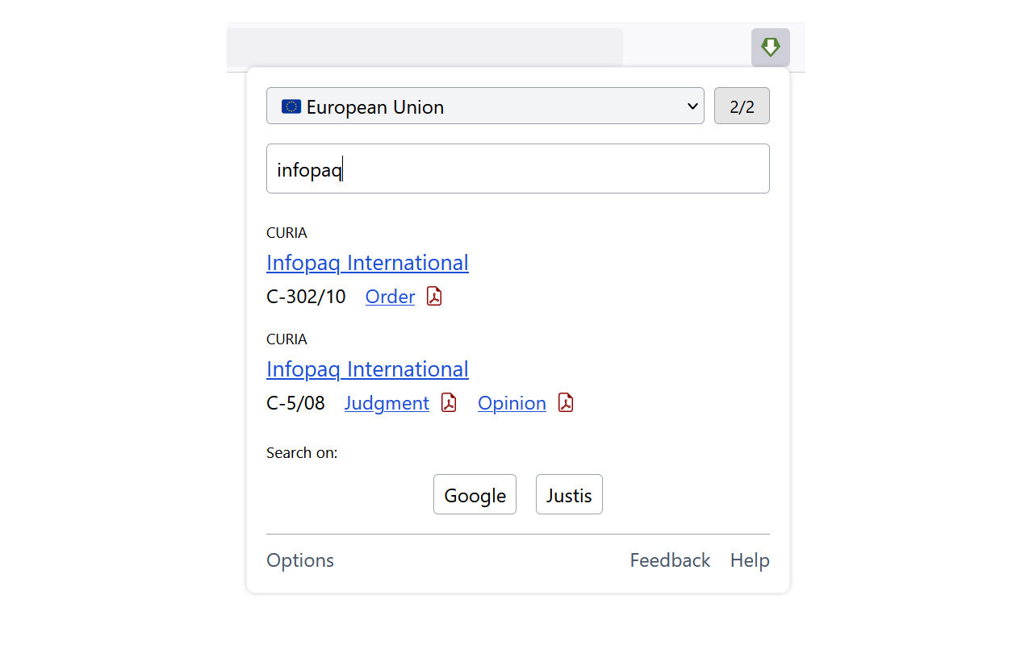1033x645 pixels.
Task: Open the Help link
Action: [750, 560]
